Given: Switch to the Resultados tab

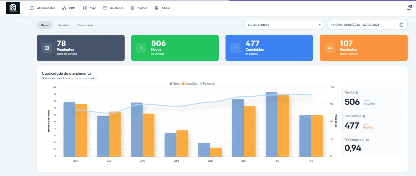Looking at the screenshot, I should (86, 25).
